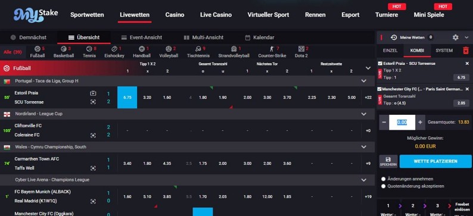Show +22 more markets for Estoril match
Image resolution: width=473 pixels, height=216 pixels.
[368, 98]
